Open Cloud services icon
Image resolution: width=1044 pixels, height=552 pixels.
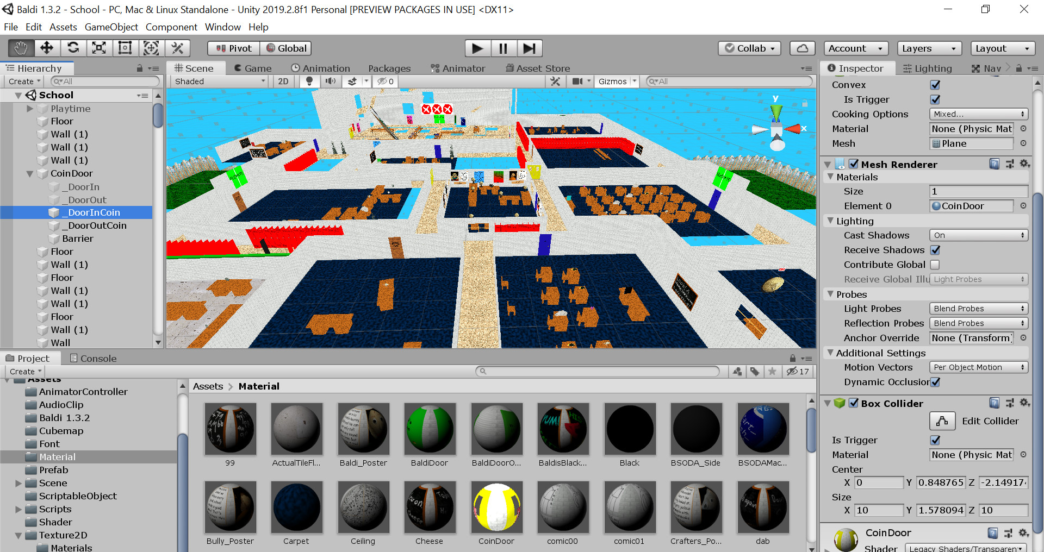(802, 48)
